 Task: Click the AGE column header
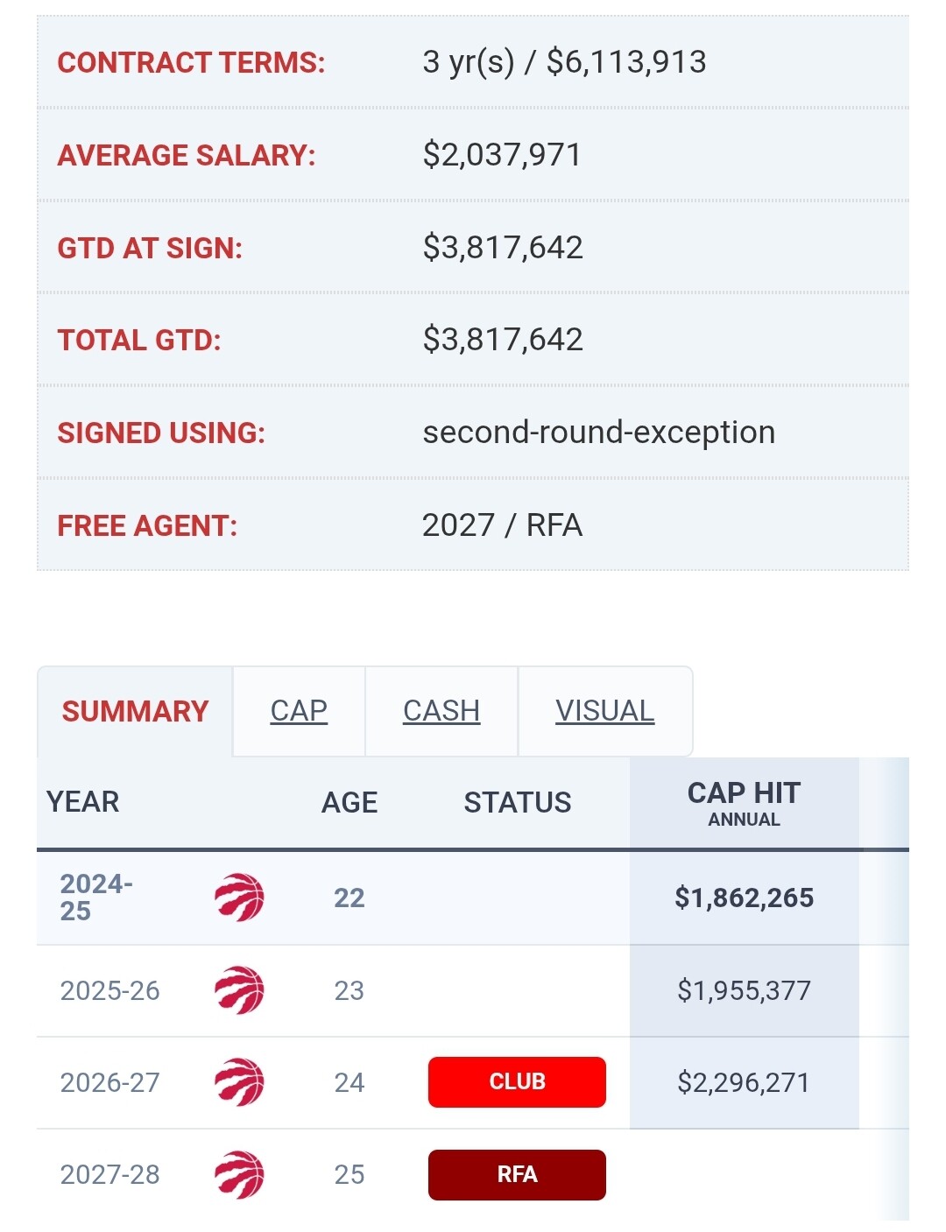(x=349, y=802)
